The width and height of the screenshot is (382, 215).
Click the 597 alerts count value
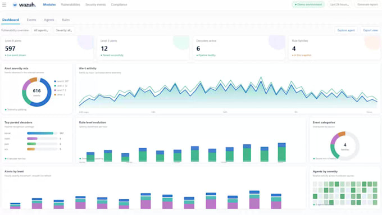[x=10, y=49]
